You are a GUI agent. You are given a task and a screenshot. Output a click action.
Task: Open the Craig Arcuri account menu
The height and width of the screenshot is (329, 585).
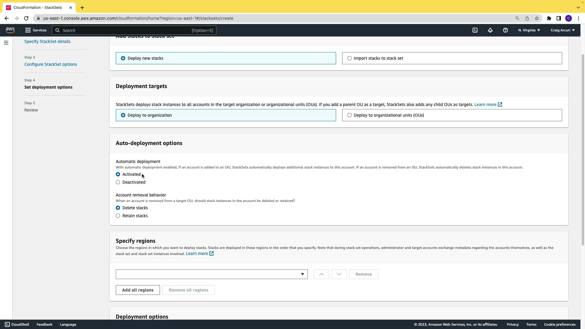562,30
